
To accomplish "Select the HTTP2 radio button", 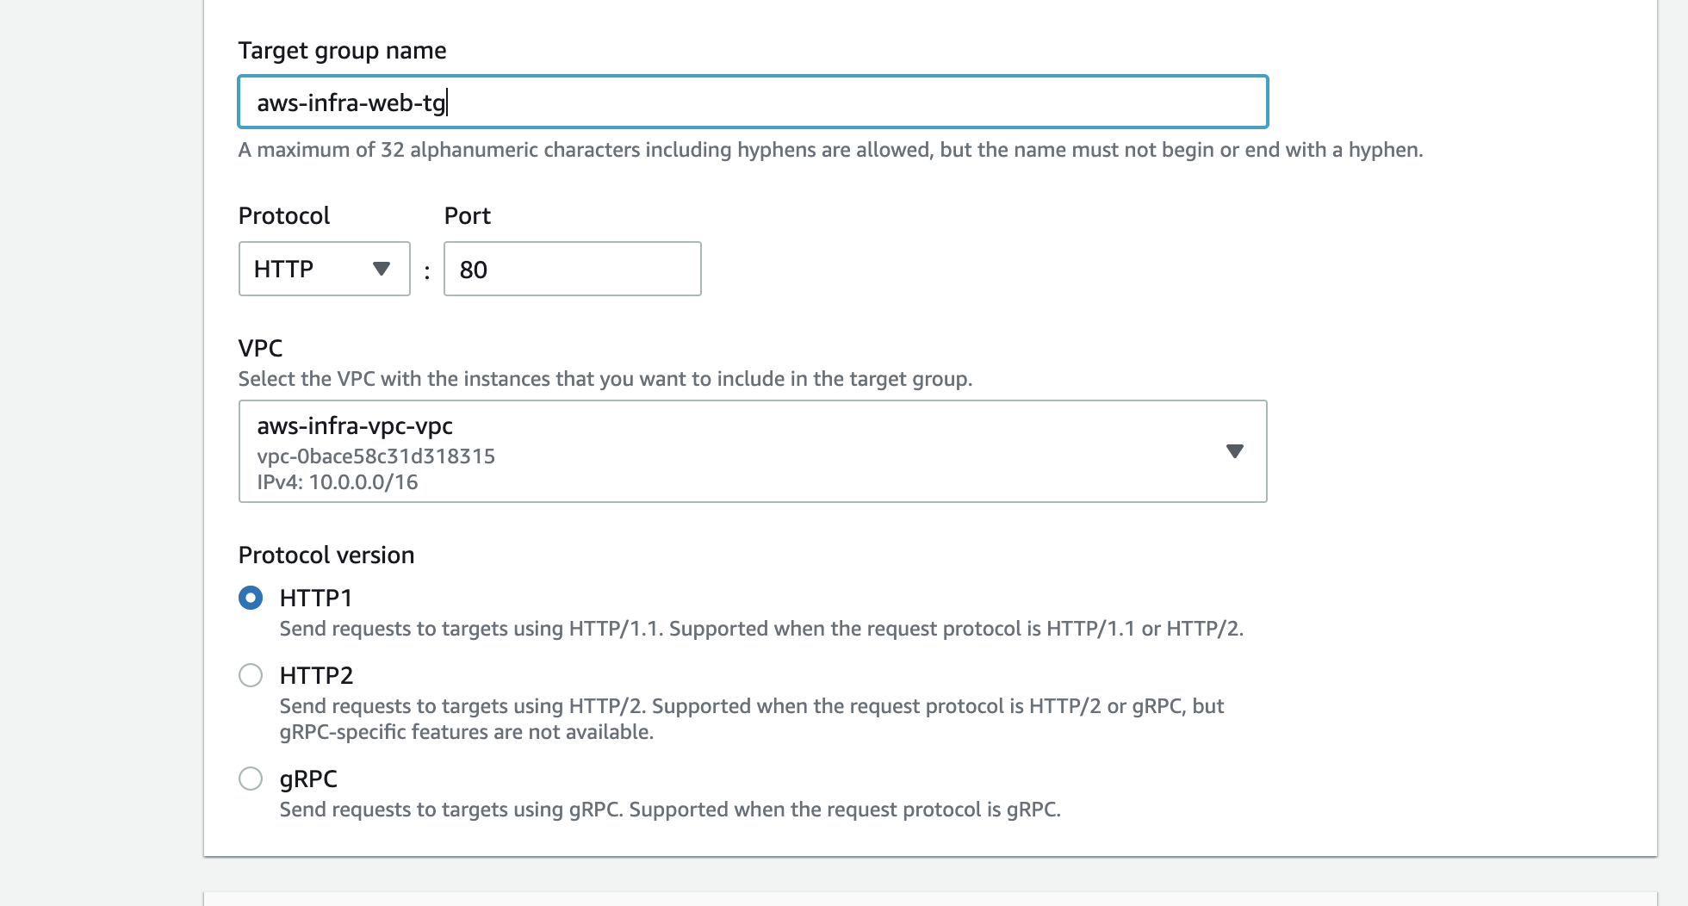I will (x=251, y=675).
